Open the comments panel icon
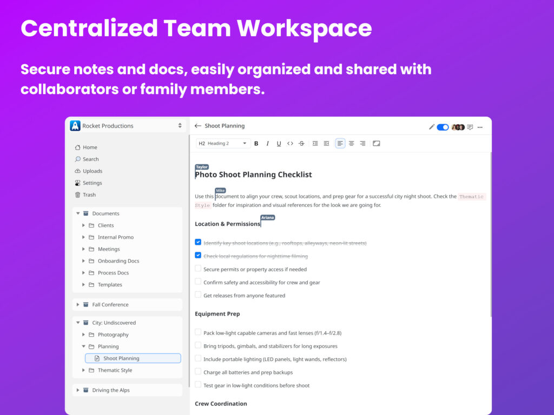The height and width of the screenshot is (415, 554). click(470, 128)
